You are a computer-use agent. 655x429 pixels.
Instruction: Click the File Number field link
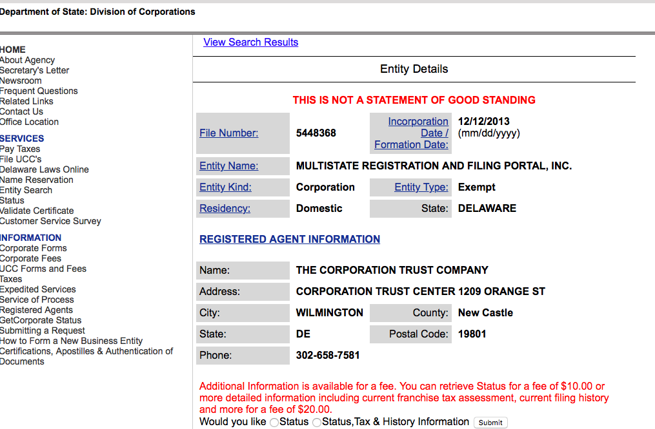click(x=228, y=133)
